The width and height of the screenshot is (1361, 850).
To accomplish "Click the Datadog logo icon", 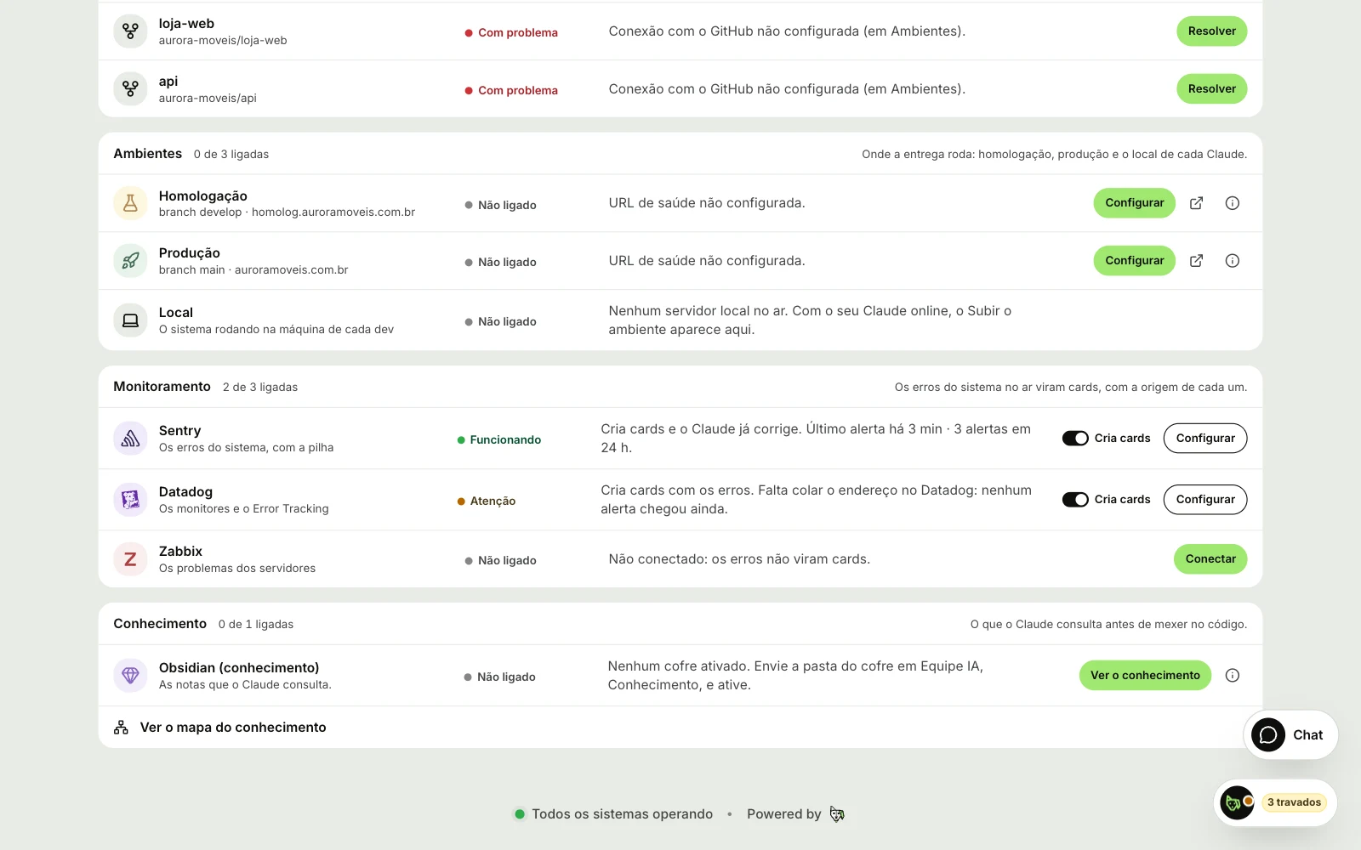I will [130, 500].
